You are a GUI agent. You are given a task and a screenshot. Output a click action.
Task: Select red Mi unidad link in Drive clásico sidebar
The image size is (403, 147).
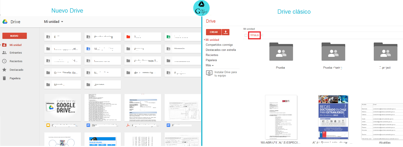tap(212, 40)
